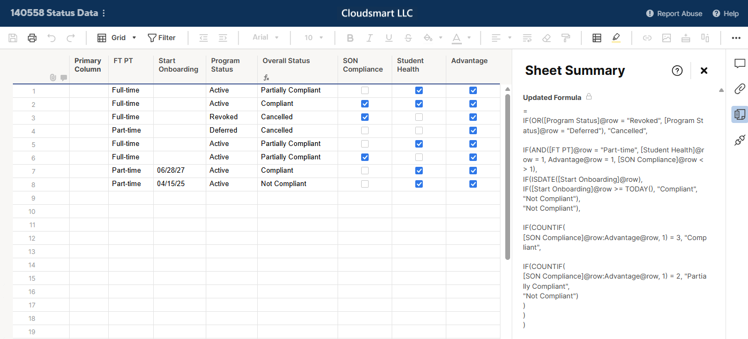Click Report Abuse link
This screenshot has height=339, width=748.
pyautogui.click(x=674, y=13)
